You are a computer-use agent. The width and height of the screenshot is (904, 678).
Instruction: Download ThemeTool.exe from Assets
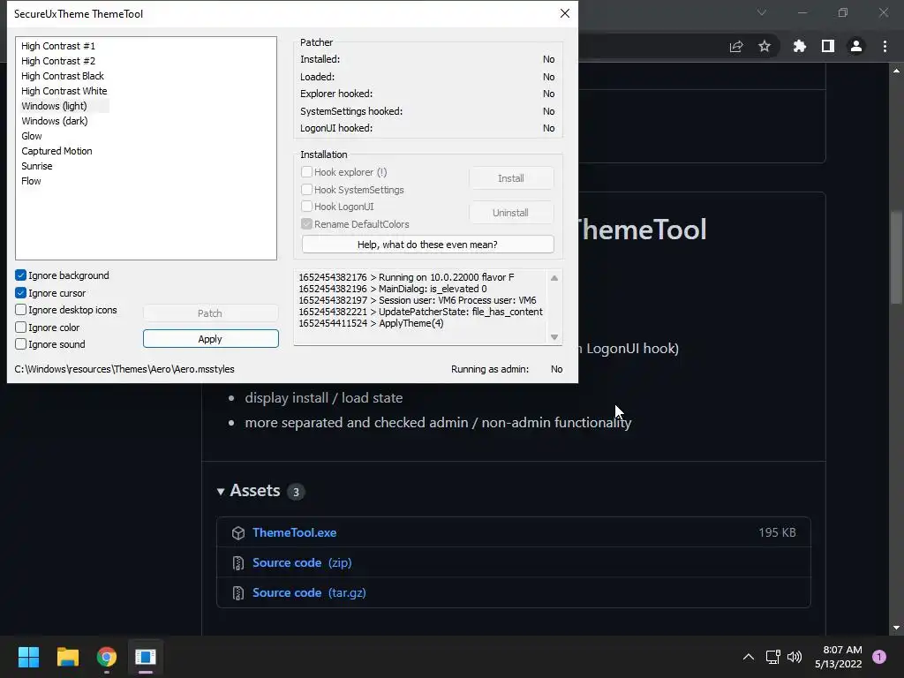(x=295, y=532)
